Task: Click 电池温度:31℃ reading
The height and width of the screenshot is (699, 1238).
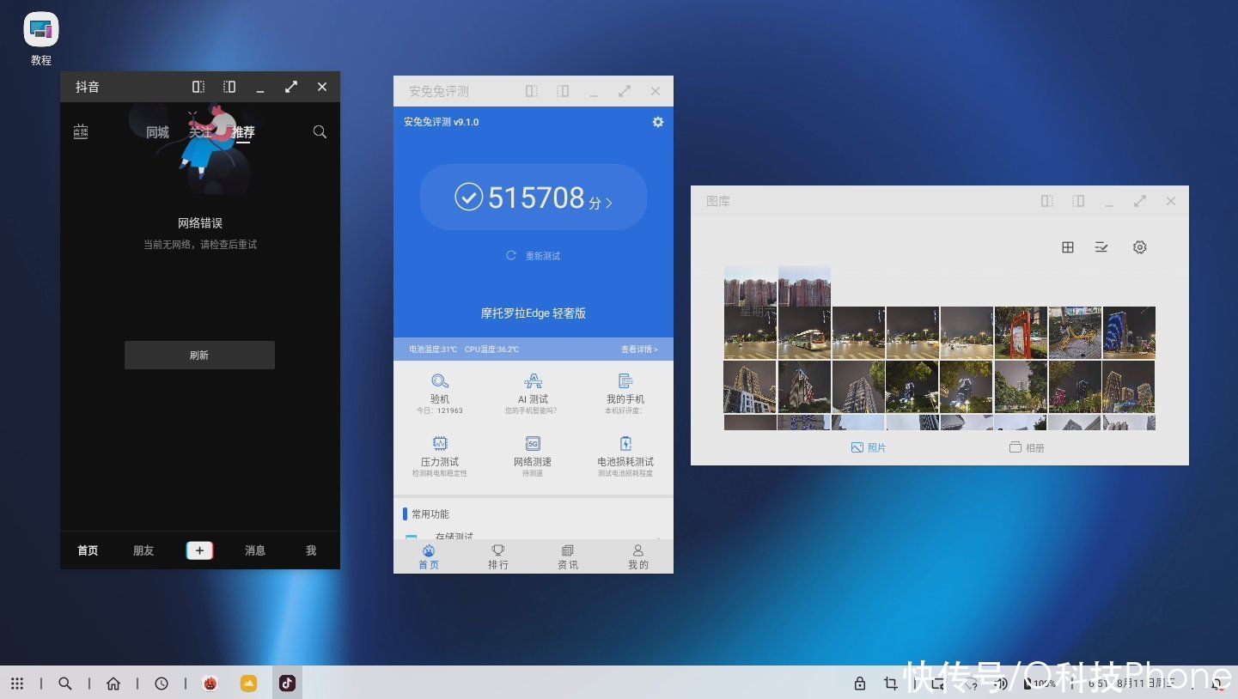Action: click(433, 349)
